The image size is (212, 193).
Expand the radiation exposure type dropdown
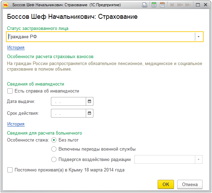pos(198,159)
